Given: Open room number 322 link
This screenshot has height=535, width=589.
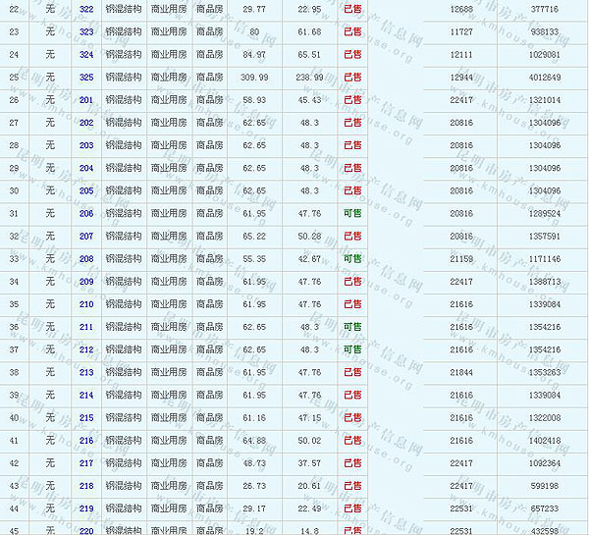Looking at the screenshot, I should (x=86, y=9).
